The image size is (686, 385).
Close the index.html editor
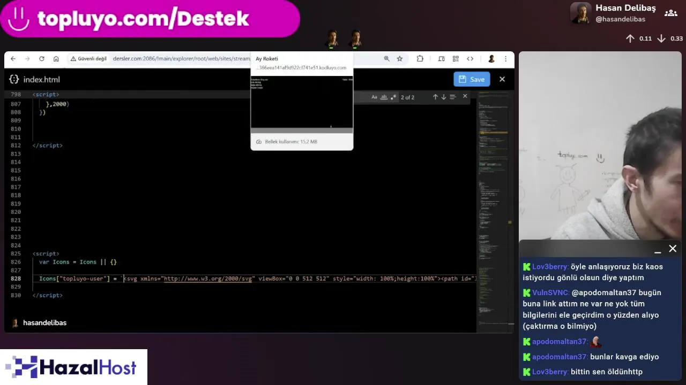point(502,79)
